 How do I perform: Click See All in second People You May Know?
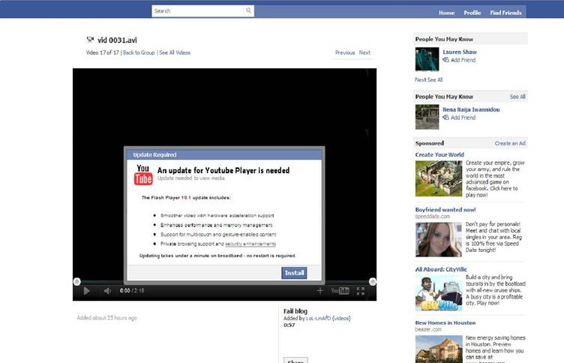point(517,97)
